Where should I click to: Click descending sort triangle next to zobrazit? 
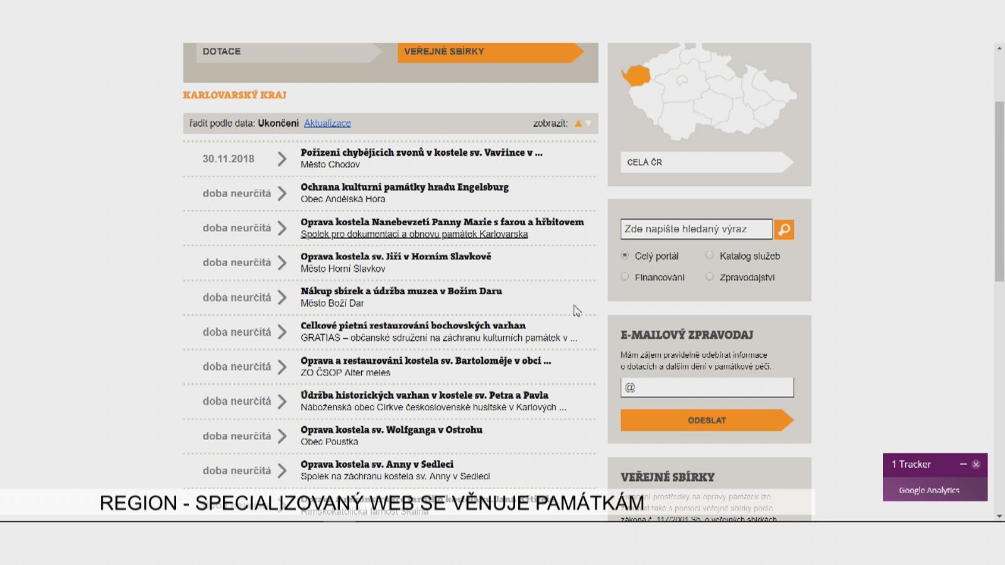coord(589,124)
